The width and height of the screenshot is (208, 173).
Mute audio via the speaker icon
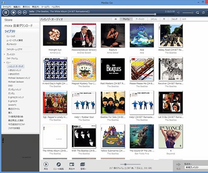click(x=178, y=12)
